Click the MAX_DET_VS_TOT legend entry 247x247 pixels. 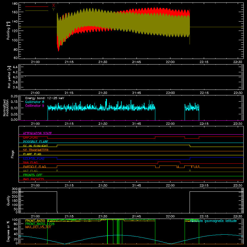tap(38, 227)
